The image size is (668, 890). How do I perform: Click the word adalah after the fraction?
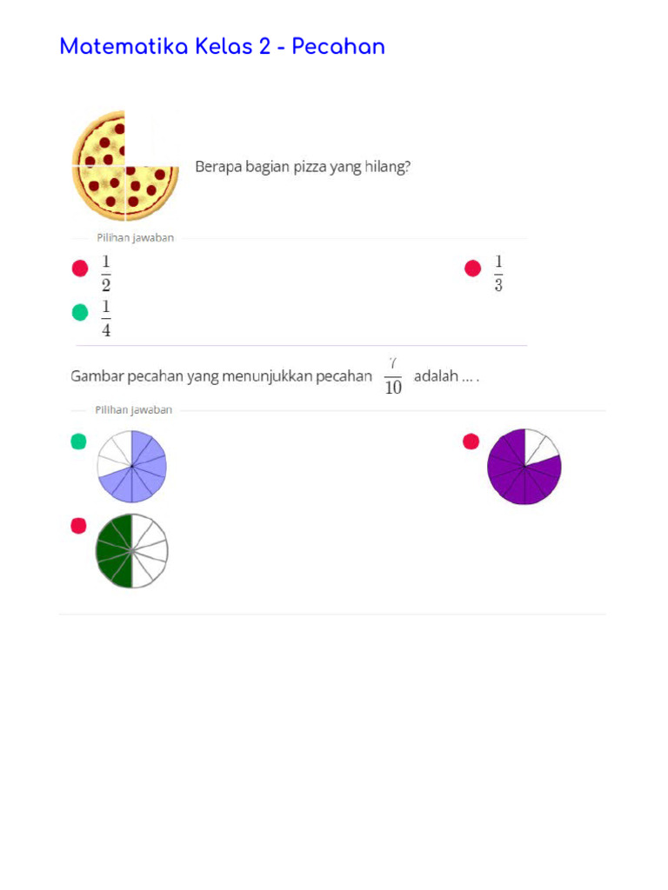tap(436, 377)
